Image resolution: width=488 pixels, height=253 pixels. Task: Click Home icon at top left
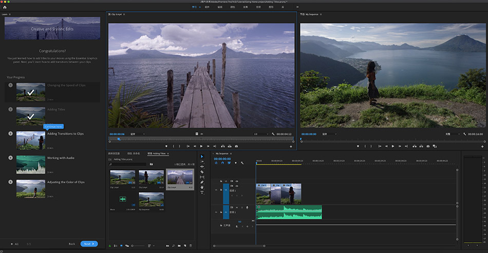(5, 7)
